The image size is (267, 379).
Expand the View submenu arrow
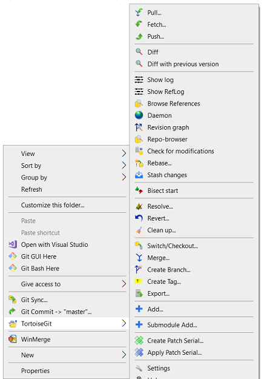tap(124, 153)
